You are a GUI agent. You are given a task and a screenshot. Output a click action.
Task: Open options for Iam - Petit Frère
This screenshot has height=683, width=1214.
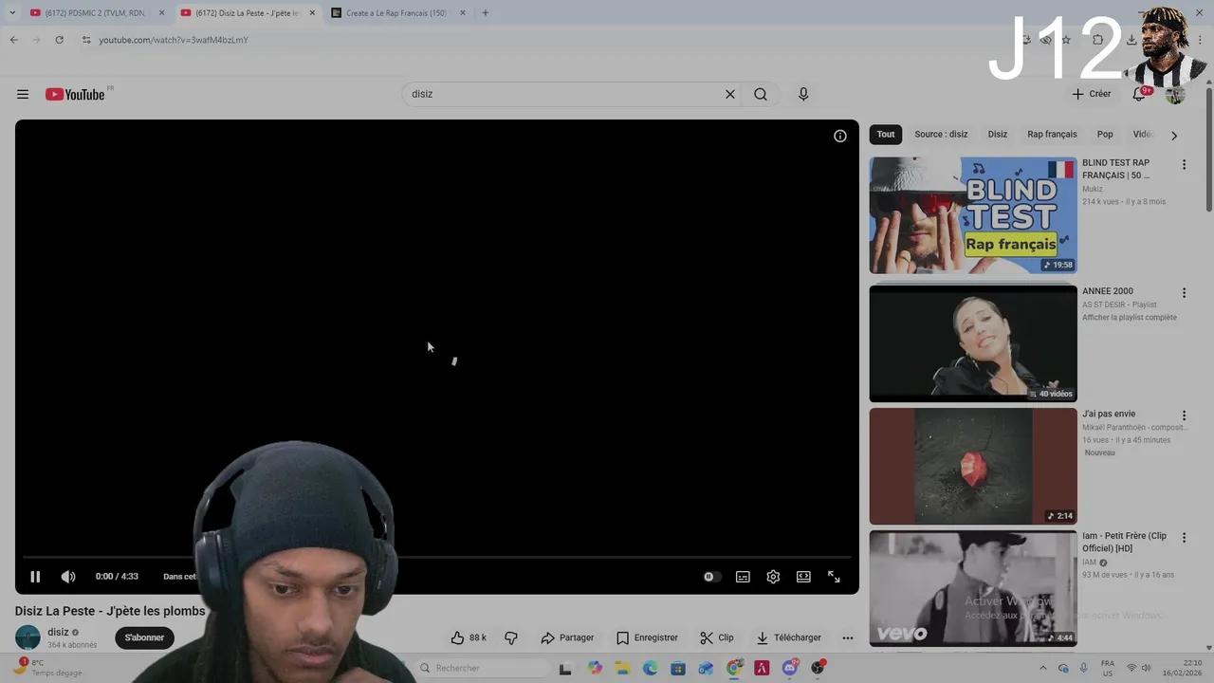(x=1184, y=538)
